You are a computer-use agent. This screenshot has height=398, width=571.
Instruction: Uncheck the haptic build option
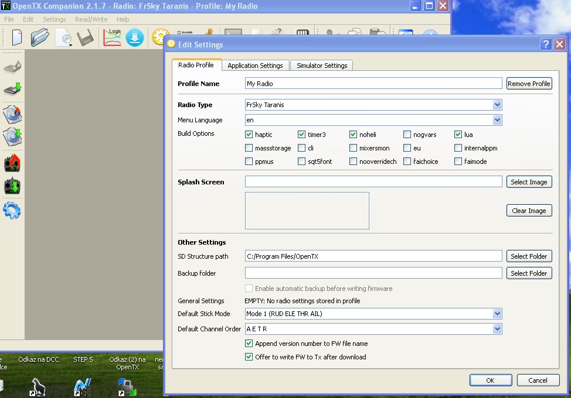coord(249,135)
